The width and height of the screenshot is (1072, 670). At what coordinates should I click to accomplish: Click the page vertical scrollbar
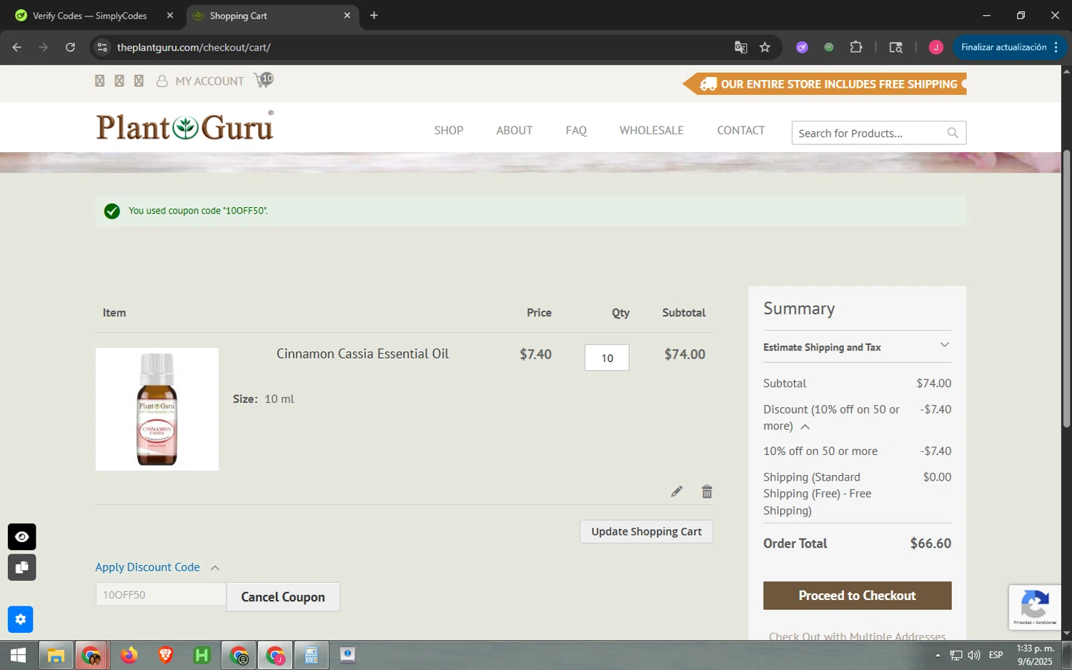coord(1066,289)
